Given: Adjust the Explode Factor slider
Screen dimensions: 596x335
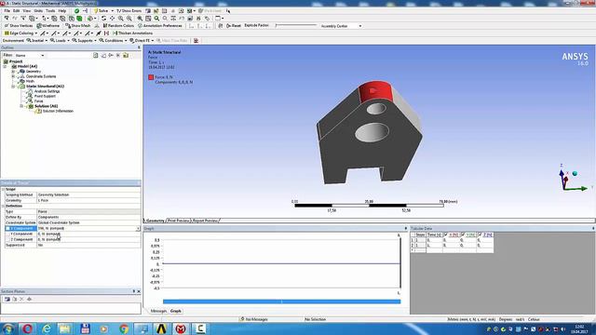Looking at the screenshot, I should point(296,25).
